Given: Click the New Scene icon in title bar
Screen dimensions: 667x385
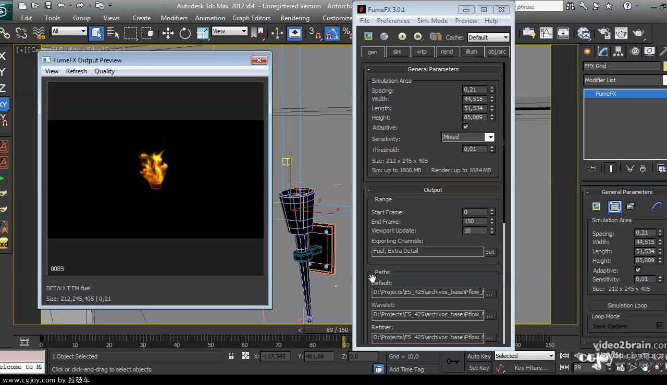Looking at the screenshot, I should (x=22, y=6).
